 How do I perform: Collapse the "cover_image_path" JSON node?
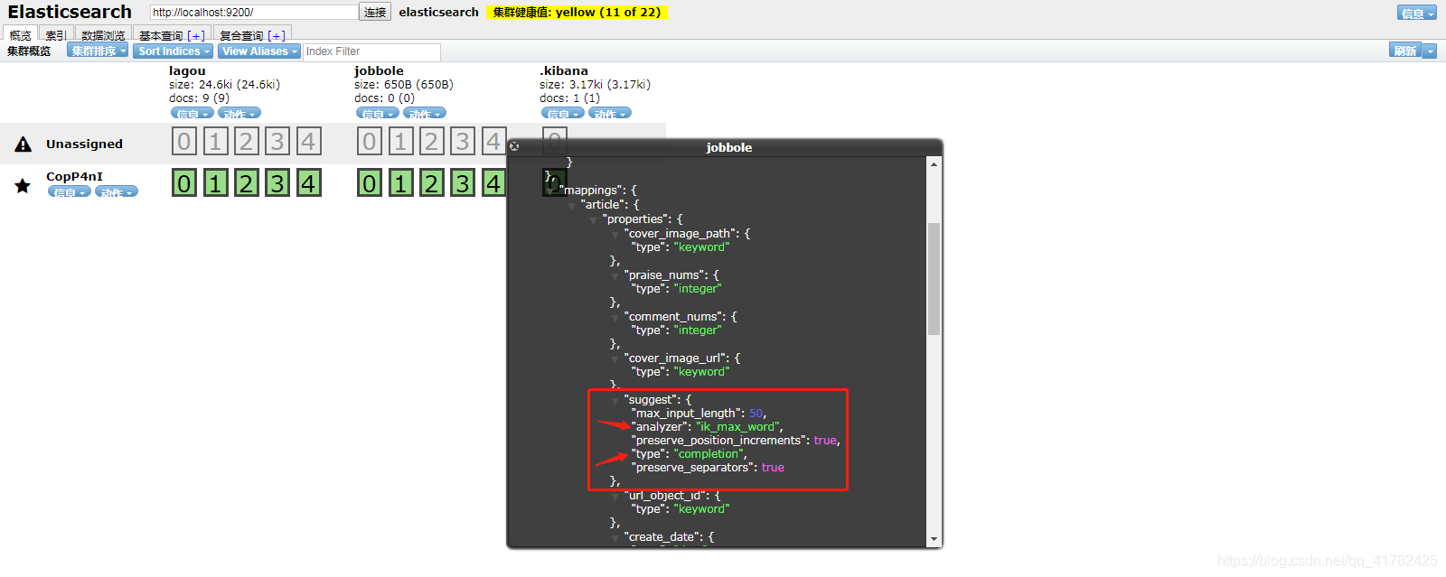click(x=615, y=235)
